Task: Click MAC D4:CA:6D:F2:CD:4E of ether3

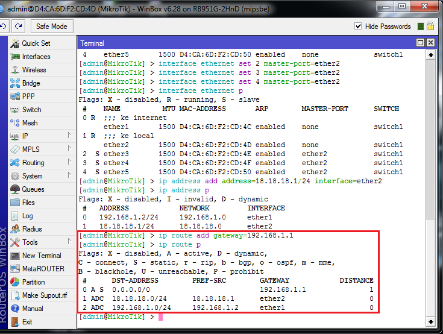Action: 216,154
